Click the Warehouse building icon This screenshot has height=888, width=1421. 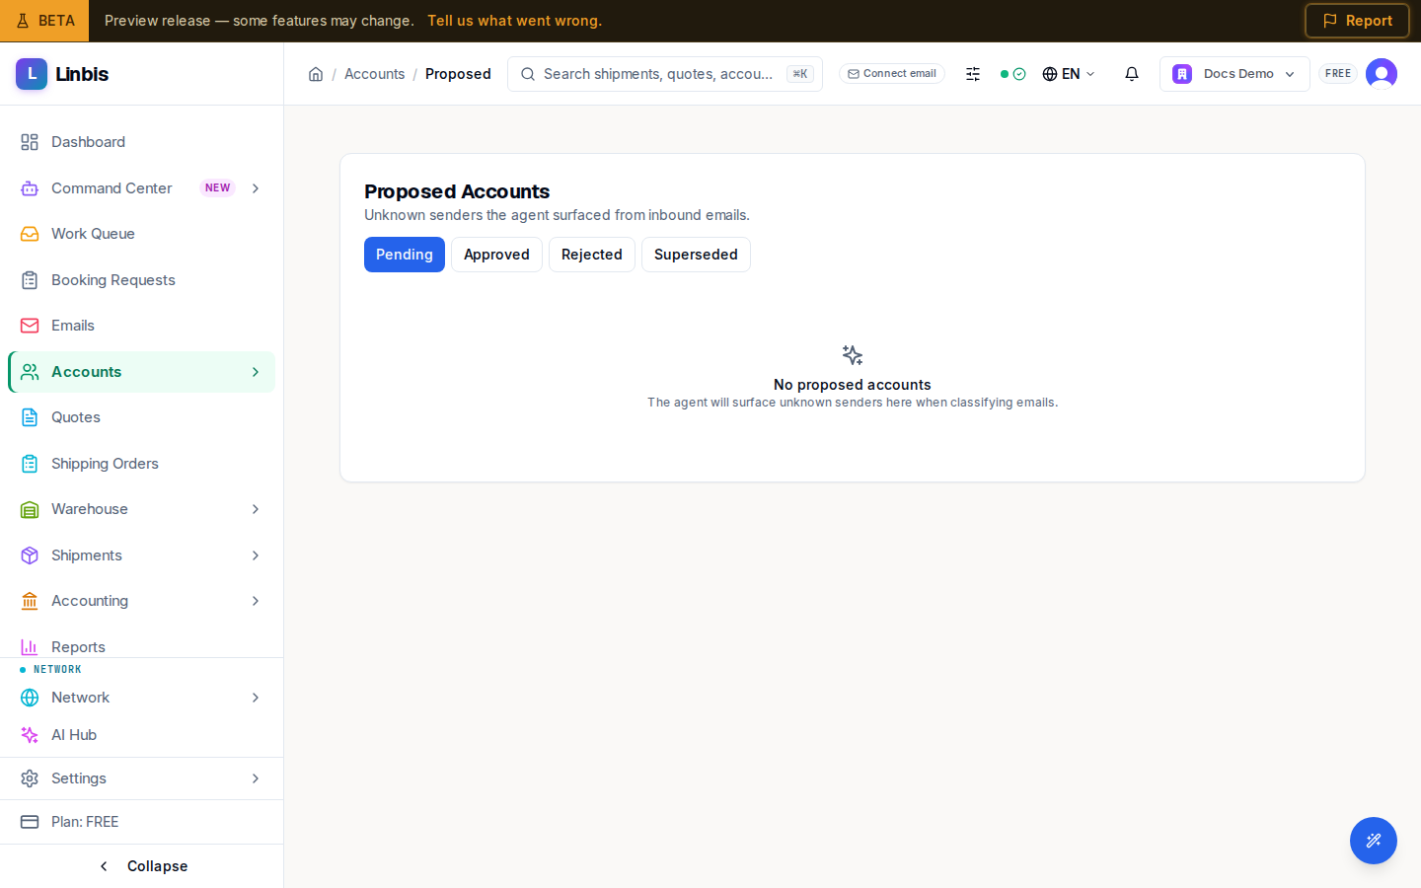(x=30, y=509)
